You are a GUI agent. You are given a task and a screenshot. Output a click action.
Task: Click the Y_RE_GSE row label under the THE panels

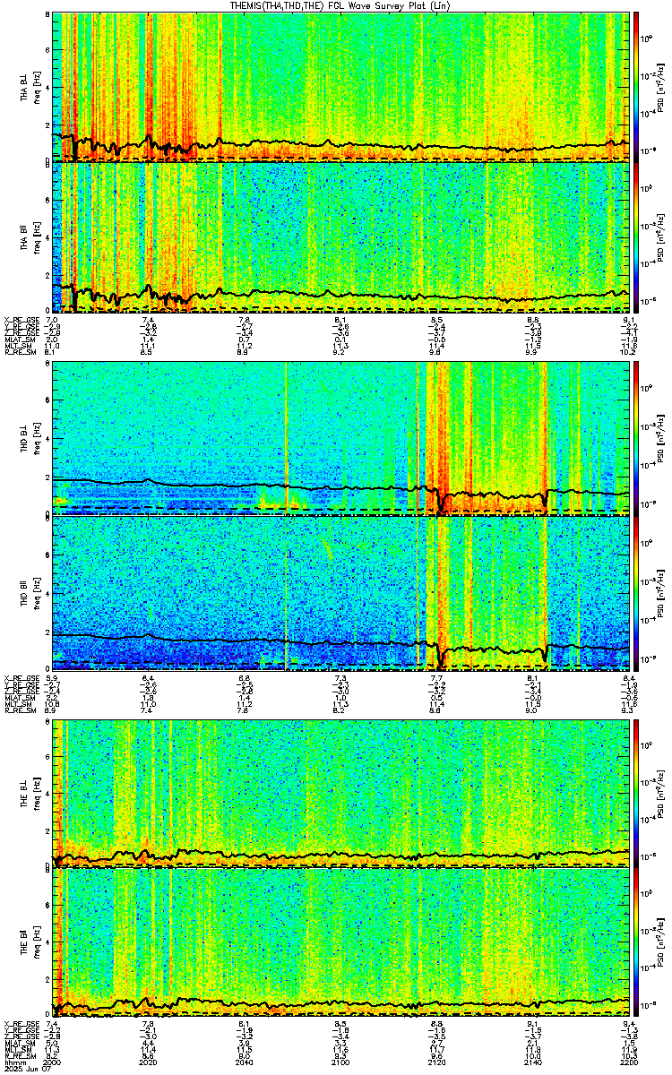(20, 1030)
